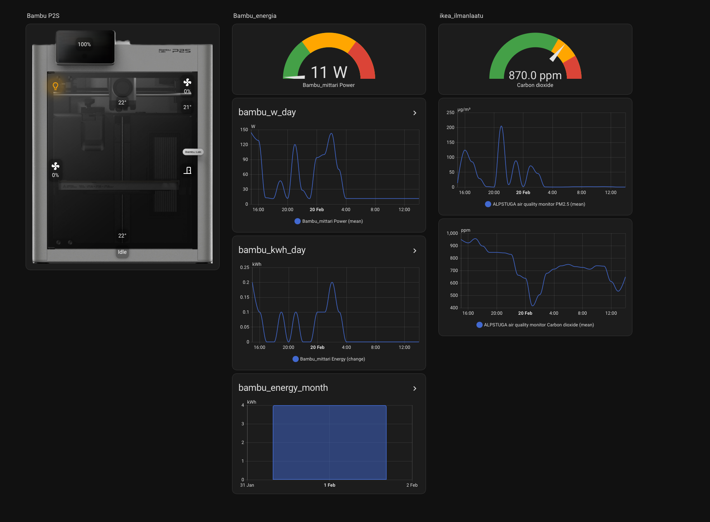Click the Bambu Lab badge on the printer
The width and height of the screenshot is (710, 522).
[193, 152]
